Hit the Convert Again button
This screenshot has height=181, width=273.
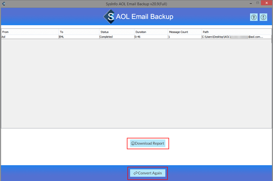(x=148, y=173)
